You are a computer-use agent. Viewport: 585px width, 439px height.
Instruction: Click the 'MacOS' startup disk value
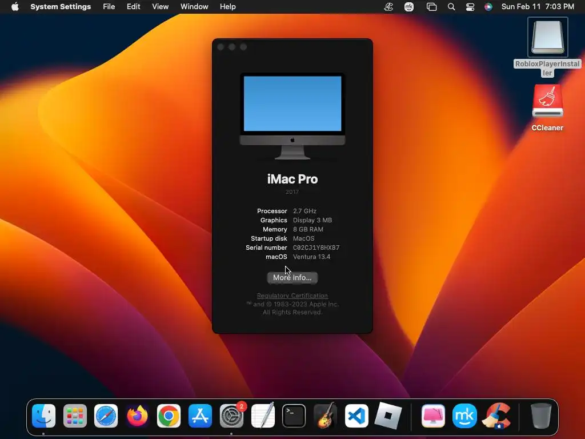click(x=304, y=238)
